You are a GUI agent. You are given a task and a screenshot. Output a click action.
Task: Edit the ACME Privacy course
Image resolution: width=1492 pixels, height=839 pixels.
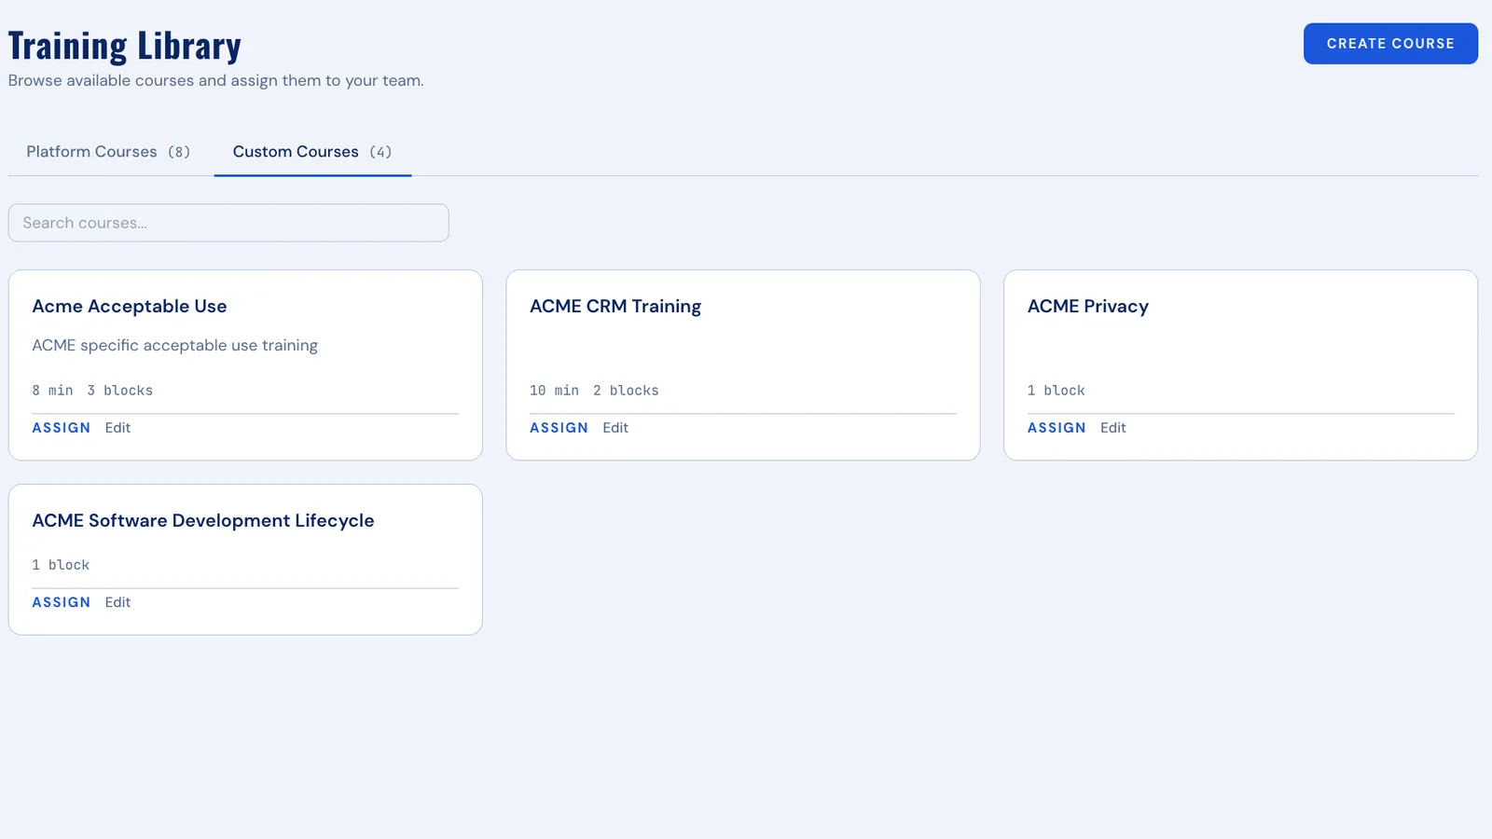coord(1113,428)
